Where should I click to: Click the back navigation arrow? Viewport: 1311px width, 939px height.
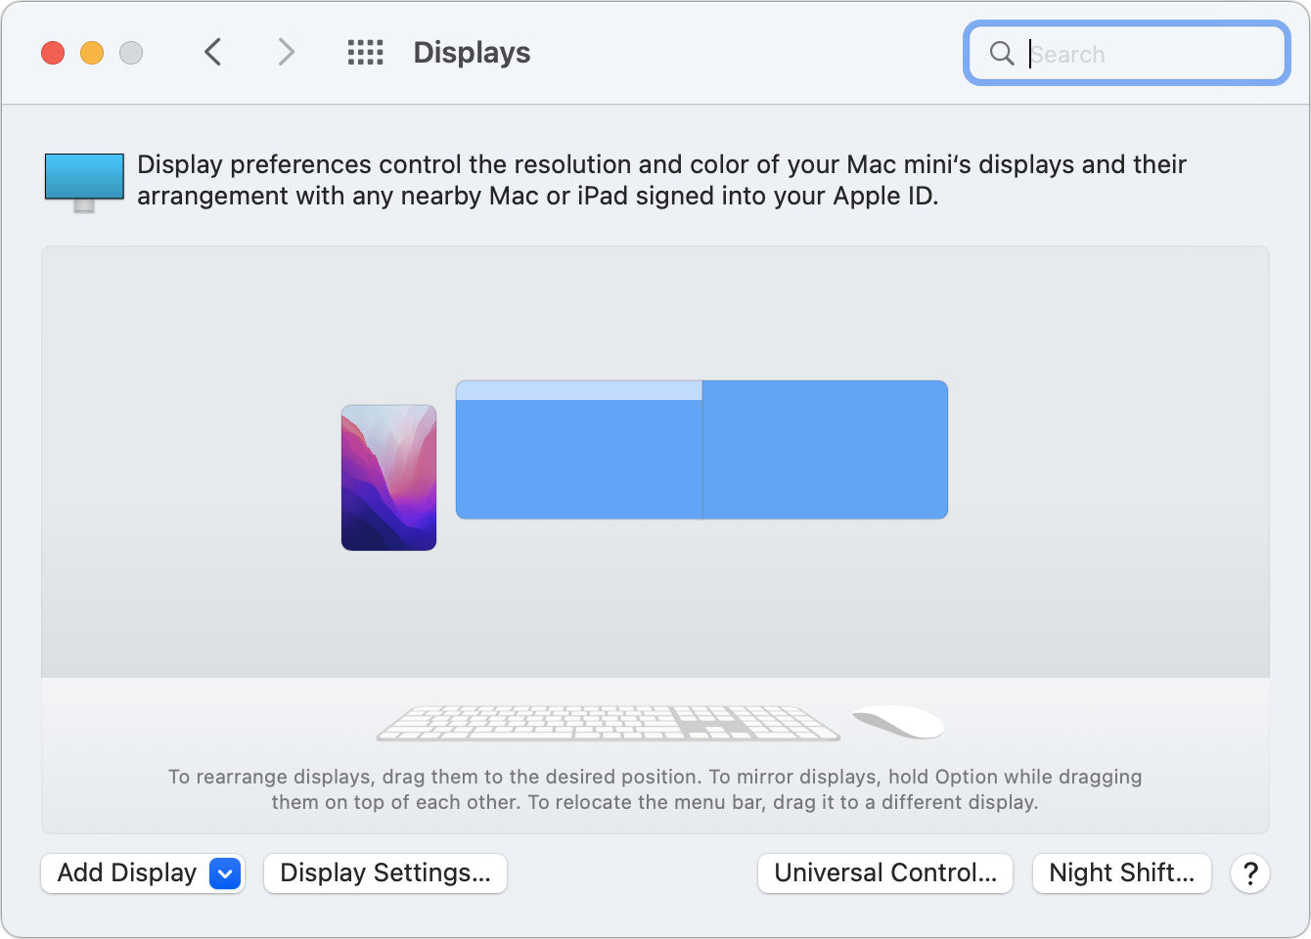[212, 53]
